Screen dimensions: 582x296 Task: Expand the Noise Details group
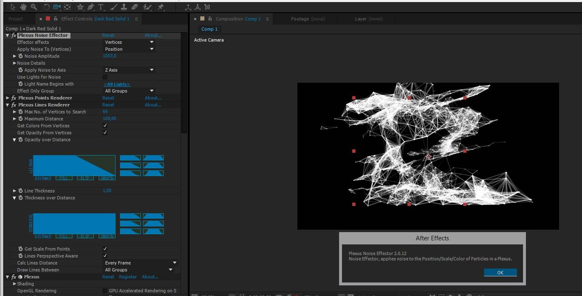tap(15, 63)
